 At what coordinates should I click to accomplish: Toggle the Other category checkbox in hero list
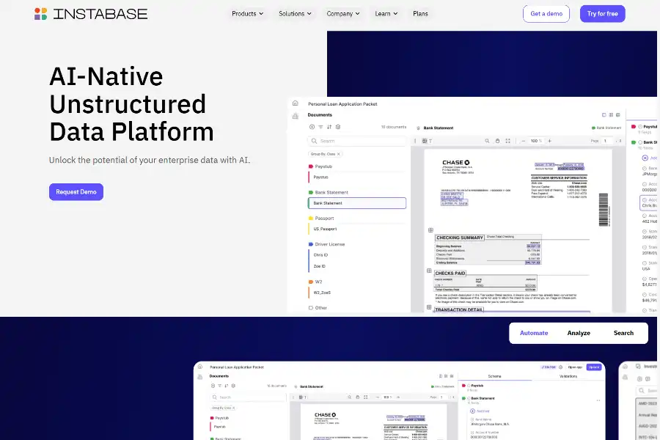[311, 308]
